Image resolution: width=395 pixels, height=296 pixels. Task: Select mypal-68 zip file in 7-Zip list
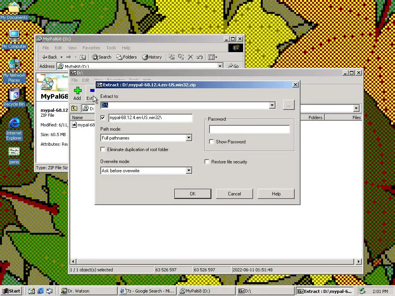coord(83,125)
